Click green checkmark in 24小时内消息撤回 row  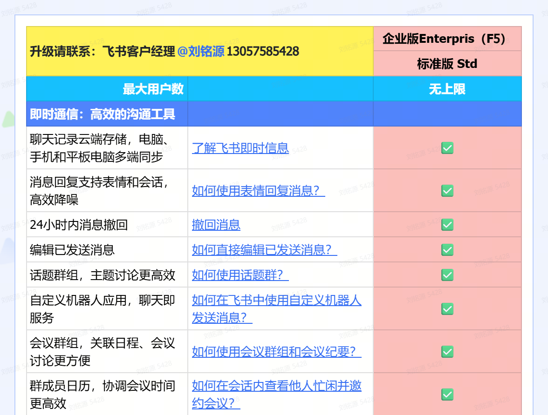[x=447, y=225]
